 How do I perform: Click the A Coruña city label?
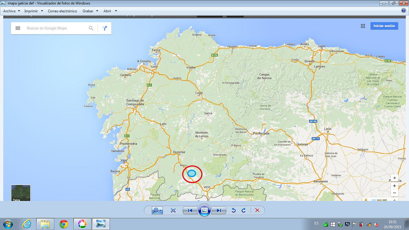click(144, 61)
